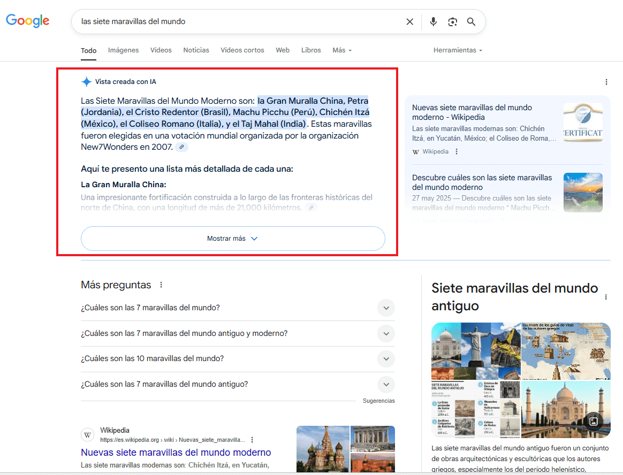The height and width of the screenshot is (475, 623).
Task: Open Nuevas siete maravillas del mundo moderno result link
Action: tap(176, 453)
